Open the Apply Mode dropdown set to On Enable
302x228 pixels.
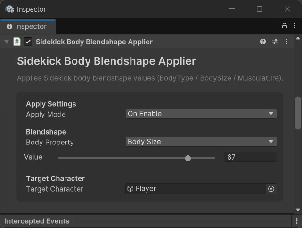point(201,114)
